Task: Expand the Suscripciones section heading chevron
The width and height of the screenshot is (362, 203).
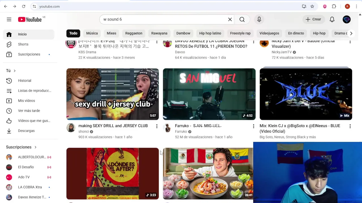Action: coord(35,147)
